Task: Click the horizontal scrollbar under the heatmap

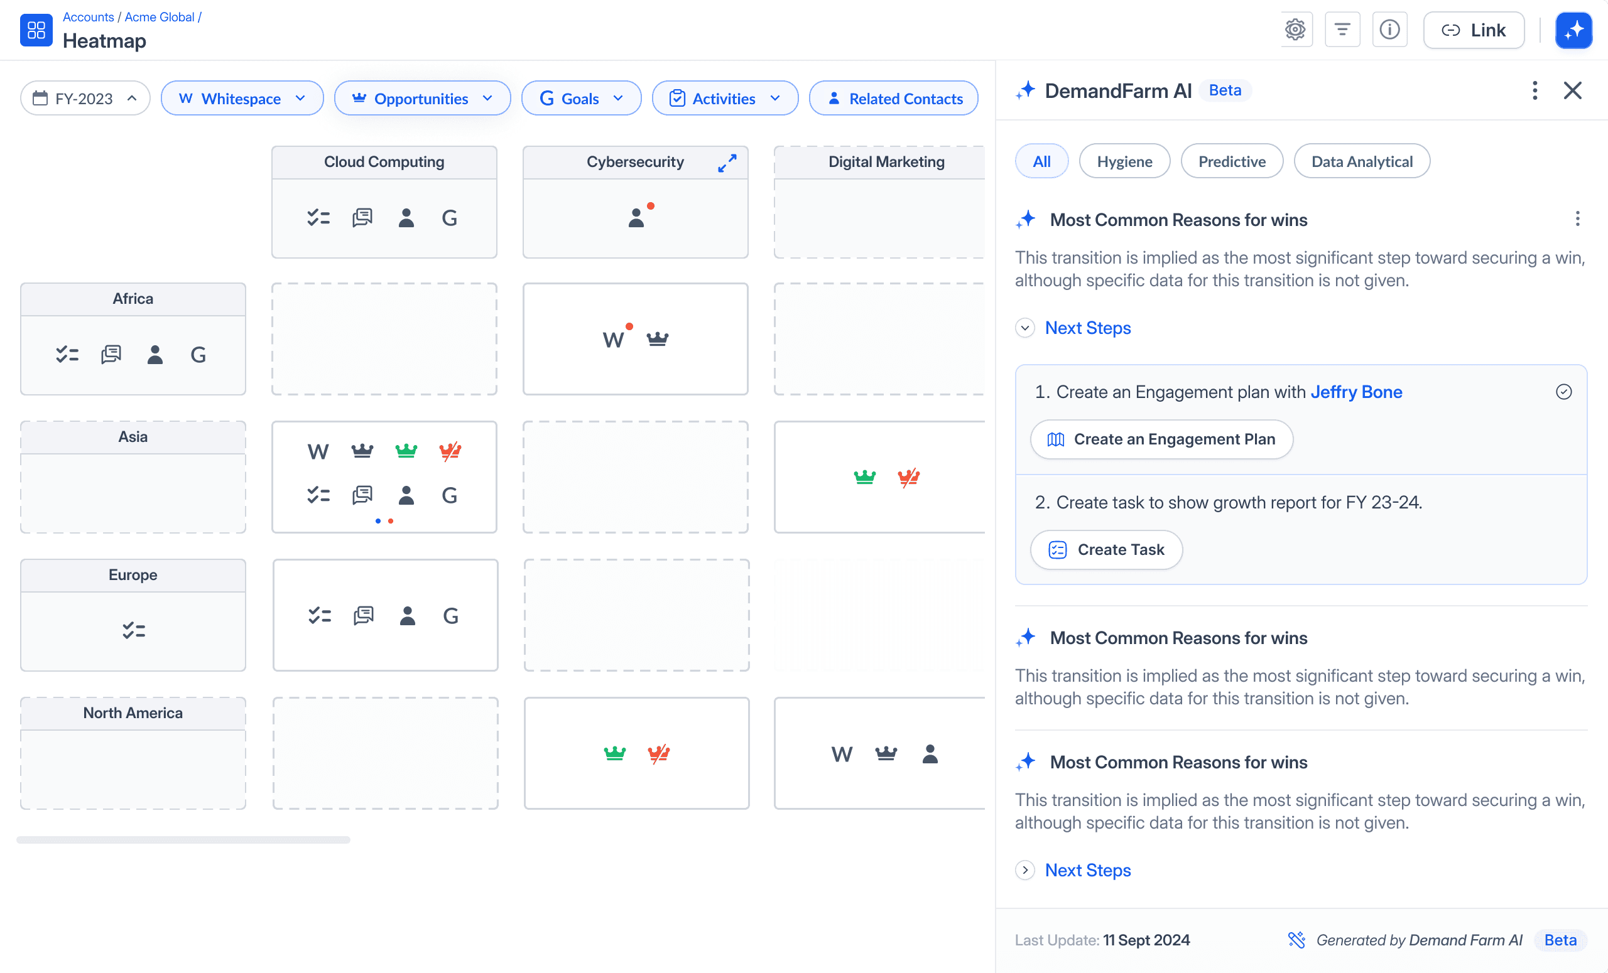Action: coord(183,839)
